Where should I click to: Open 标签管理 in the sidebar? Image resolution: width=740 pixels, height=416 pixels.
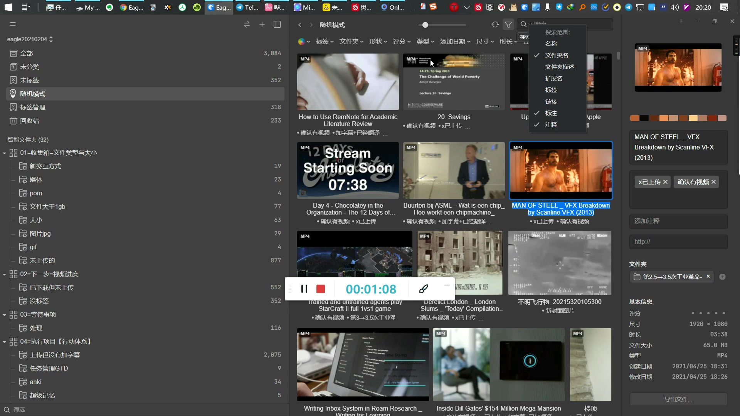145,107
